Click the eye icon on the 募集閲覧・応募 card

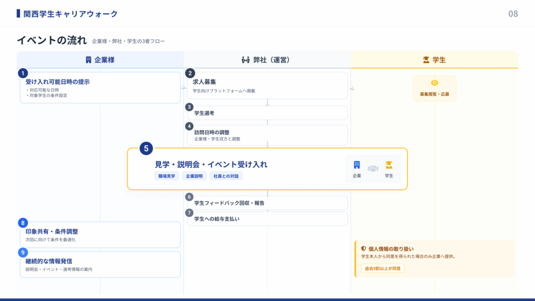pyautogui.click(x=435, y=82)
